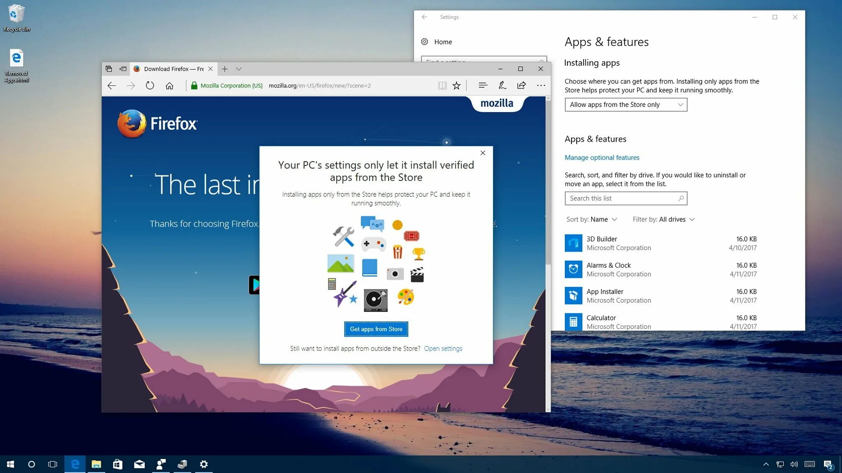The image size is (842, 473).
Task: Click the refresh/reload icon in Edge toolbar
Action: click(150, 85)
